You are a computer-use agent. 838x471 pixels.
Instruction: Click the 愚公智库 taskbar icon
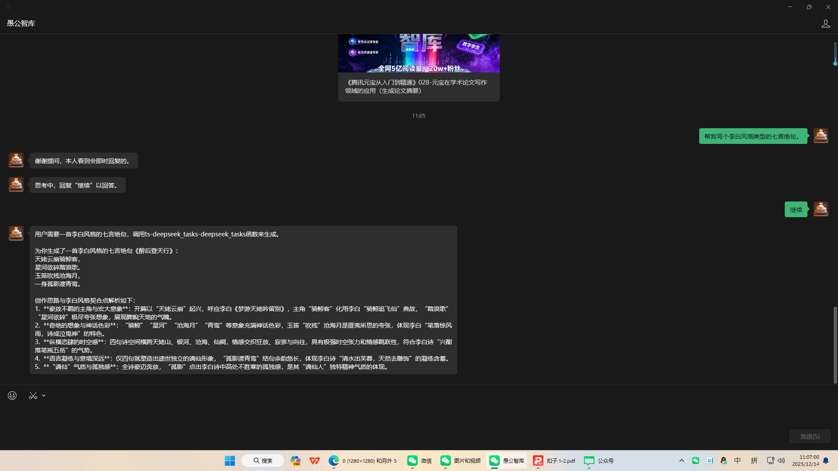pyautogui.click(x=506, y=461)
